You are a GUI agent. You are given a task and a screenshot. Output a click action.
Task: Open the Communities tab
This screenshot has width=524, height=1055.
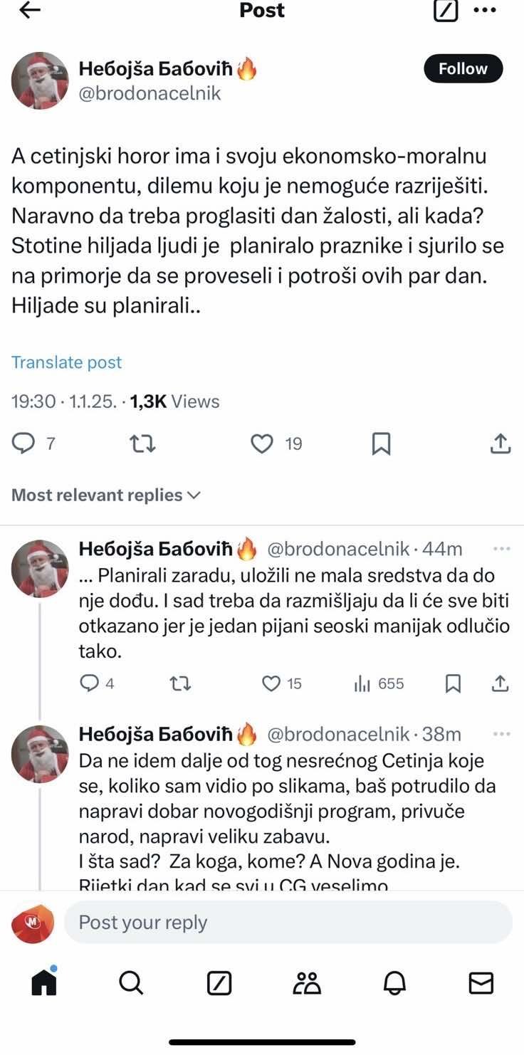coord(305,983)
